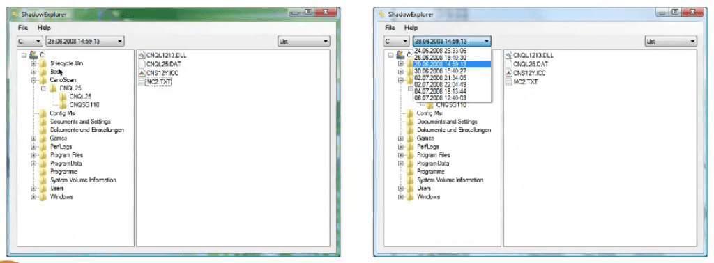The image size is (714, 263).
Task: Open Help menu in right window
Action: (x=411, y=28)
